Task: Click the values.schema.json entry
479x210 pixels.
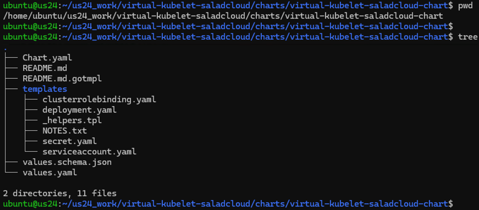Action: pyautogui.click(x=67, y=162)
